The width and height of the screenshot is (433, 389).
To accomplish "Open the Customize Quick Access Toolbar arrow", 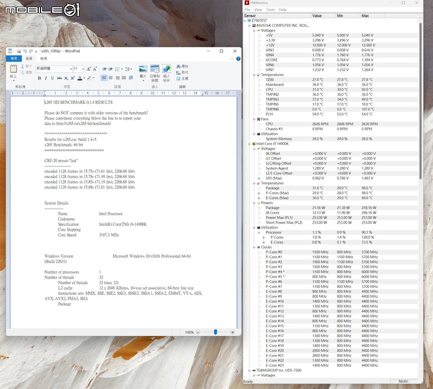I will coord(36,52).
